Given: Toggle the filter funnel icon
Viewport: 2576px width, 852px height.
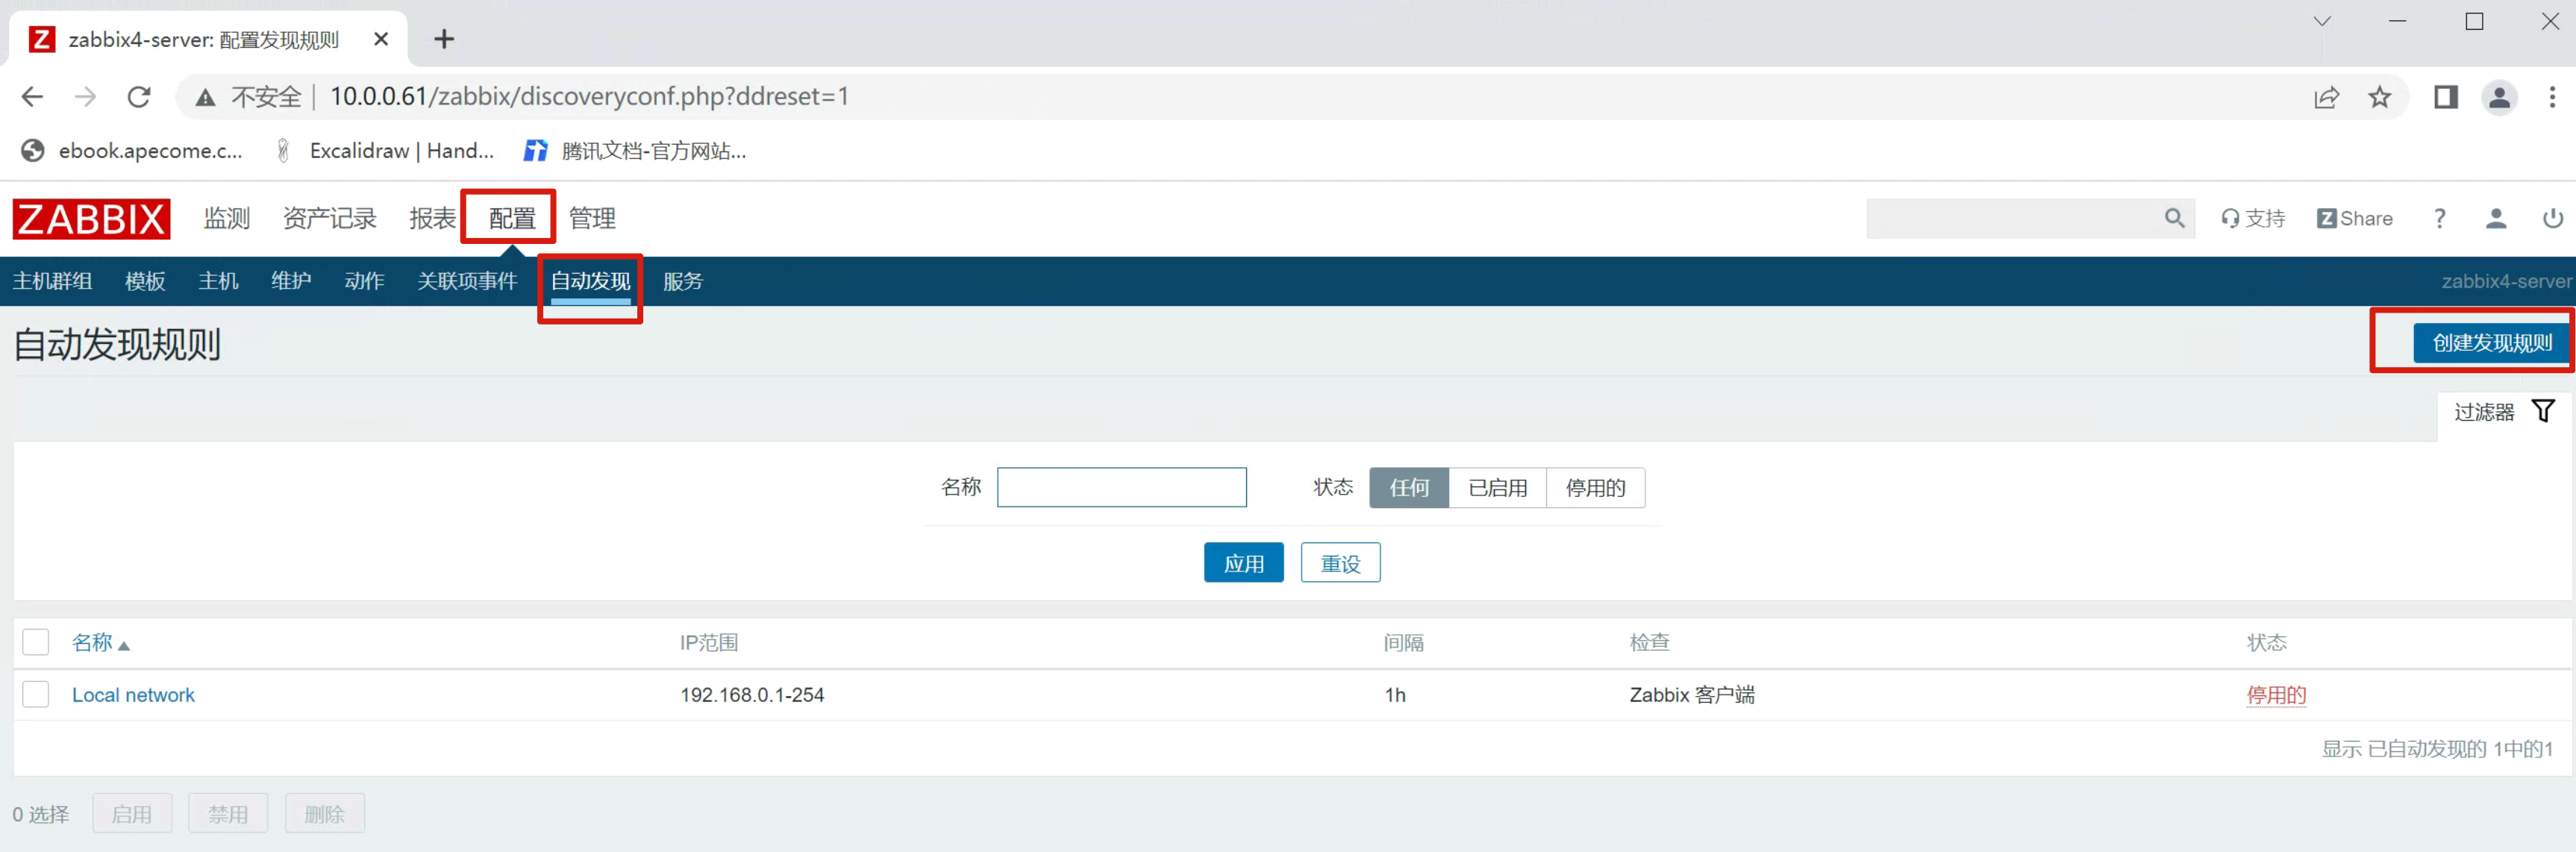Looking at the screenshot, I should point(2543,411).
